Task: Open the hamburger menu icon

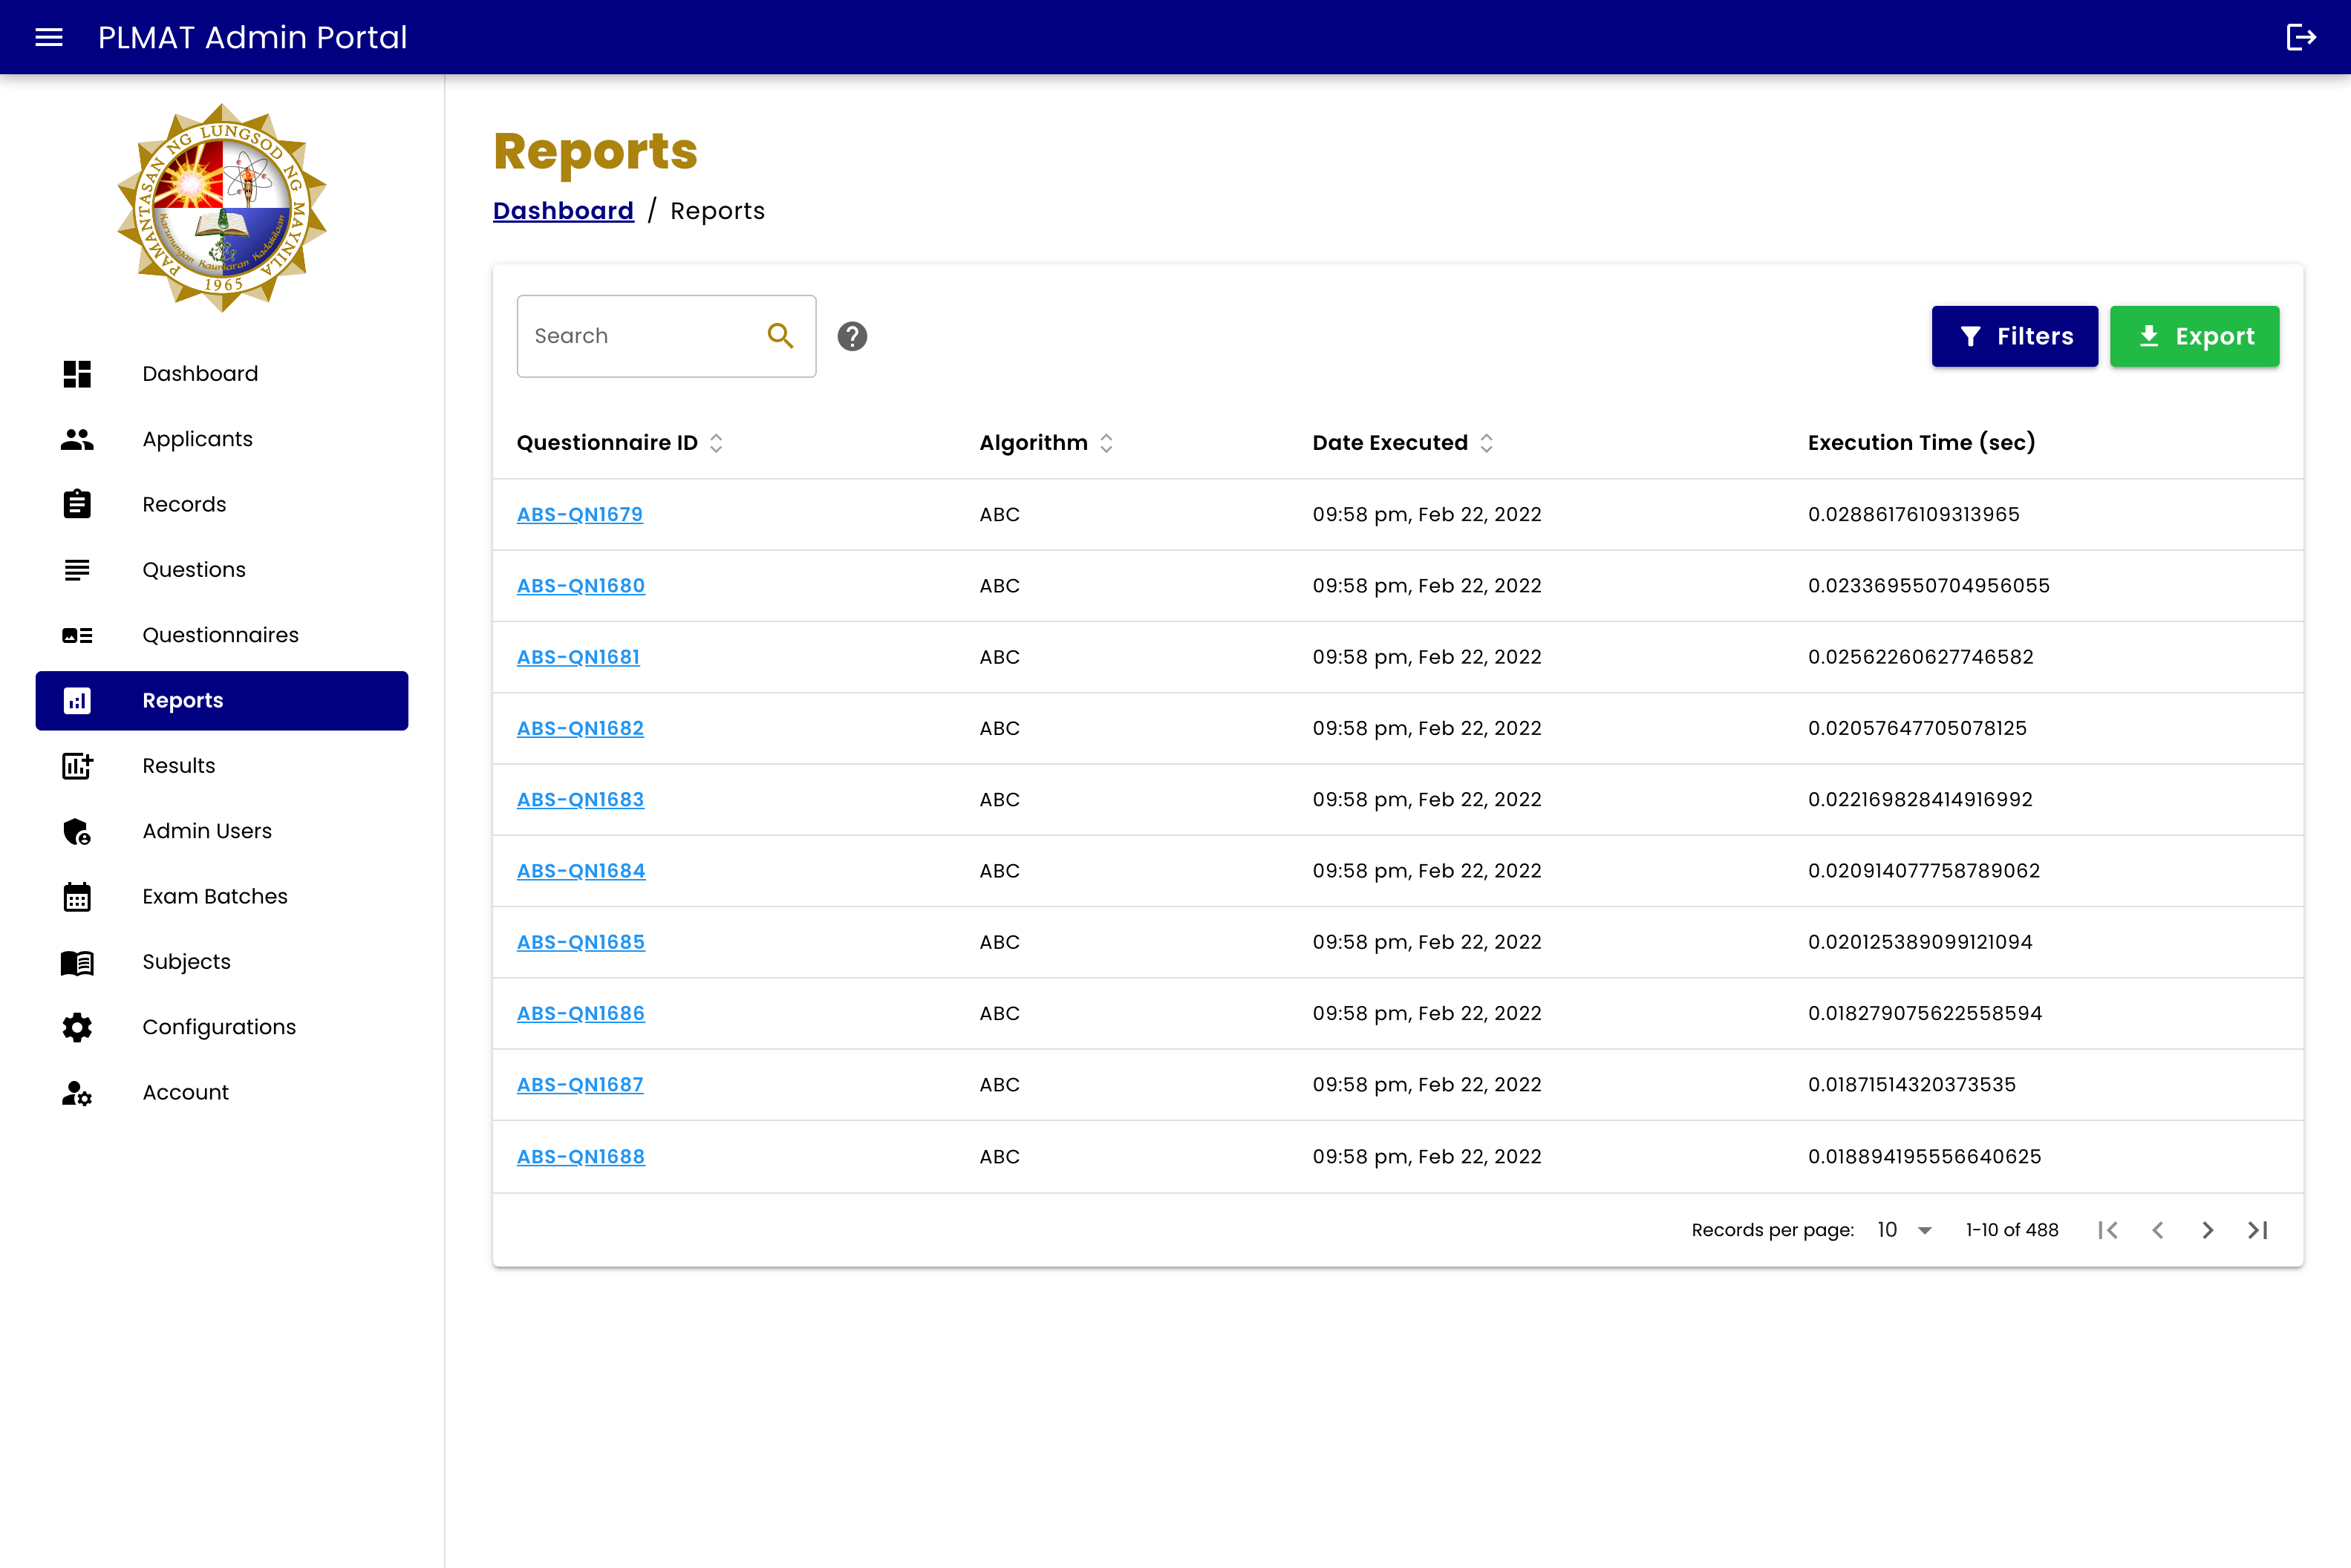Action: point(49,37)
